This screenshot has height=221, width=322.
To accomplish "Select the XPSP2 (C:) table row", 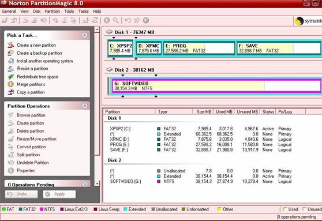I will point(201,129).
